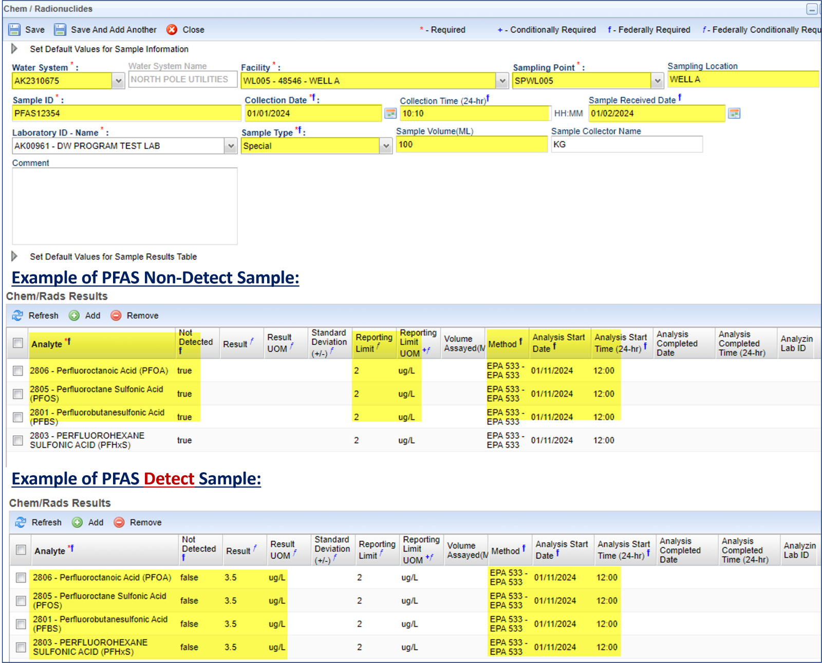Expand Set Default Values for Sample Information

point(14,49)
